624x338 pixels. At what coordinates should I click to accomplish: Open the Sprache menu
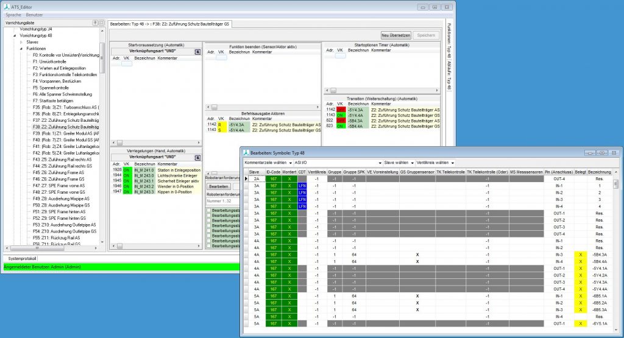pos(13,14)
